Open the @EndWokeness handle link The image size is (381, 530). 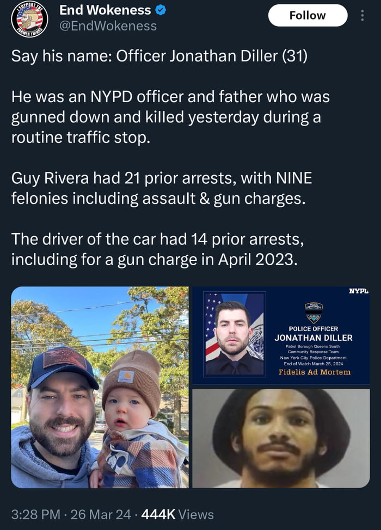pos(108,26)
